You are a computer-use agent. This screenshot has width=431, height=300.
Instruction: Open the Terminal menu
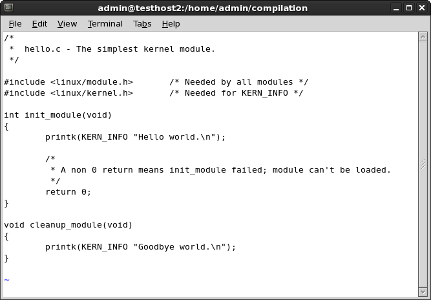[x=105, y=24]
